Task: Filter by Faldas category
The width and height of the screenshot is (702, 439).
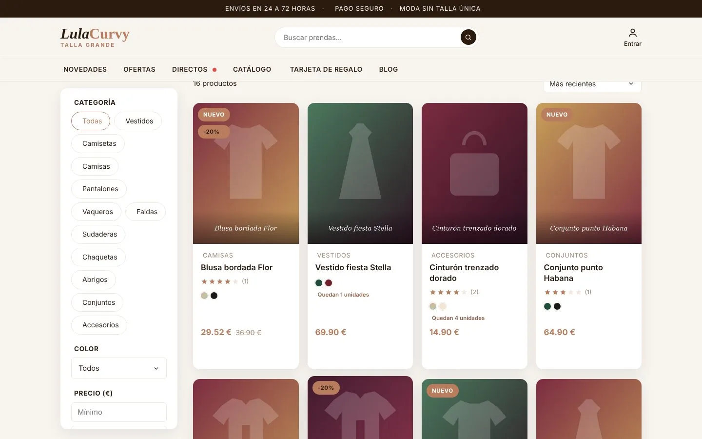Action: point(145,212)
